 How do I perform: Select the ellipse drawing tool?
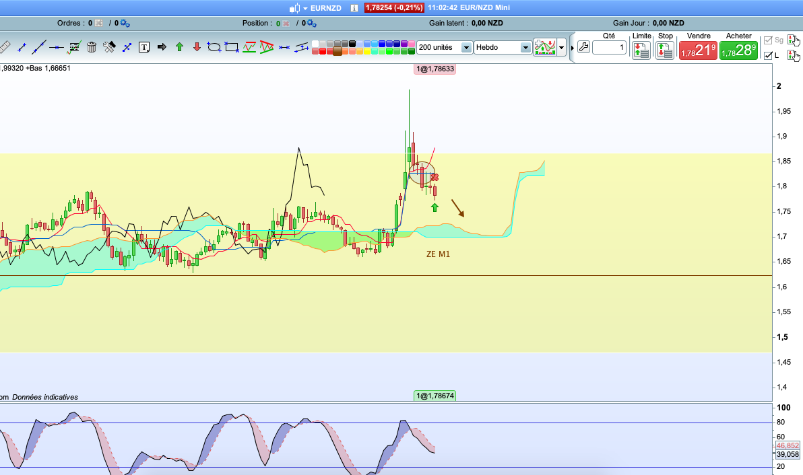[214, 47]
